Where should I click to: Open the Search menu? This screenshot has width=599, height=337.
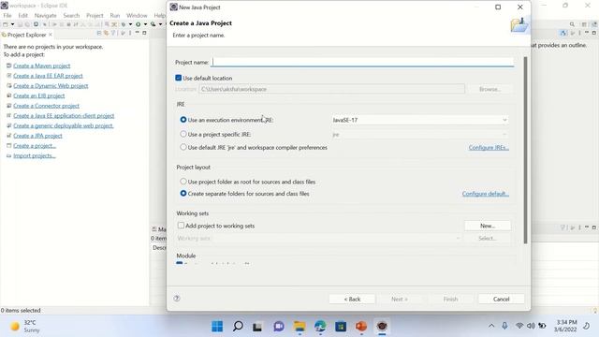(x=71, y=15)
